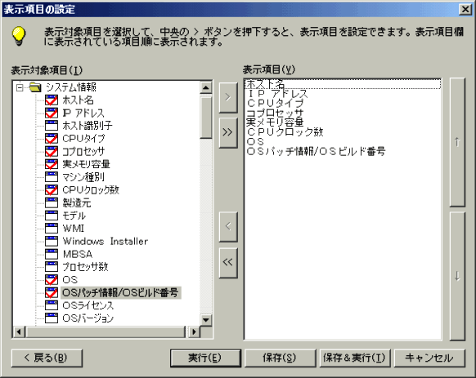This screenshot has height=378, width=476.
Task: Click the WMI item icon
Action: (52, 229)
